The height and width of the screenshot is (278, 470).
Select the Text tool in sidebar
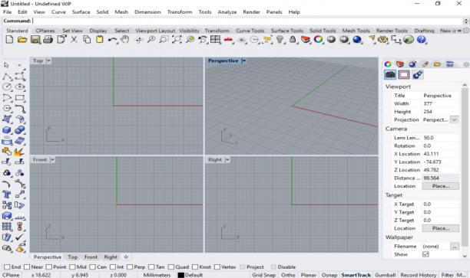(7, 195)
